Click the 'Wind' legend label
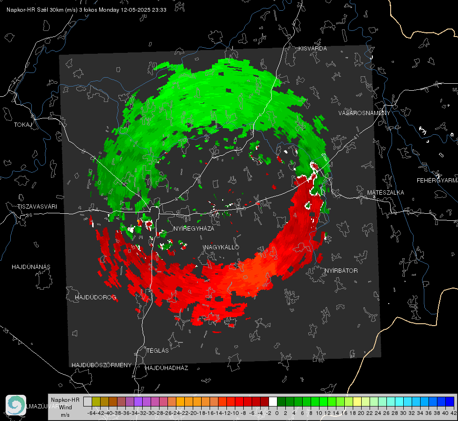458x421 pixels. (65, 407)
